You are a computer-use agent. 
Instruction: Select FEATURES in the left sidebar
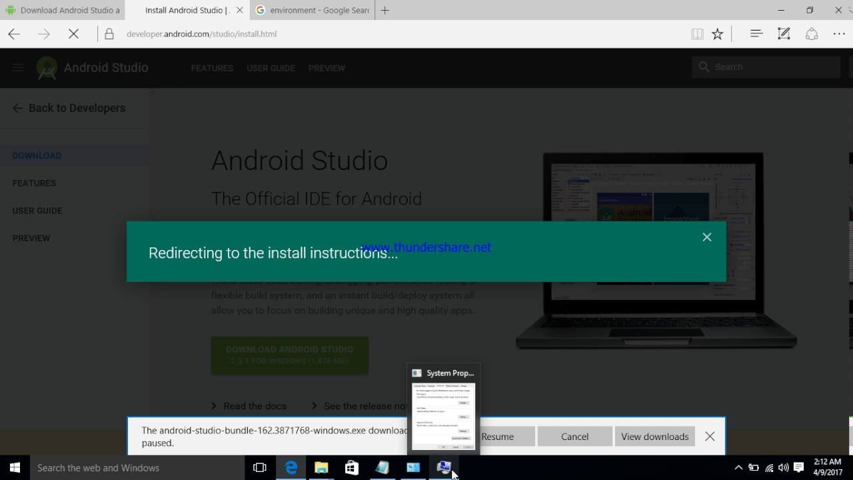(34, 183)
